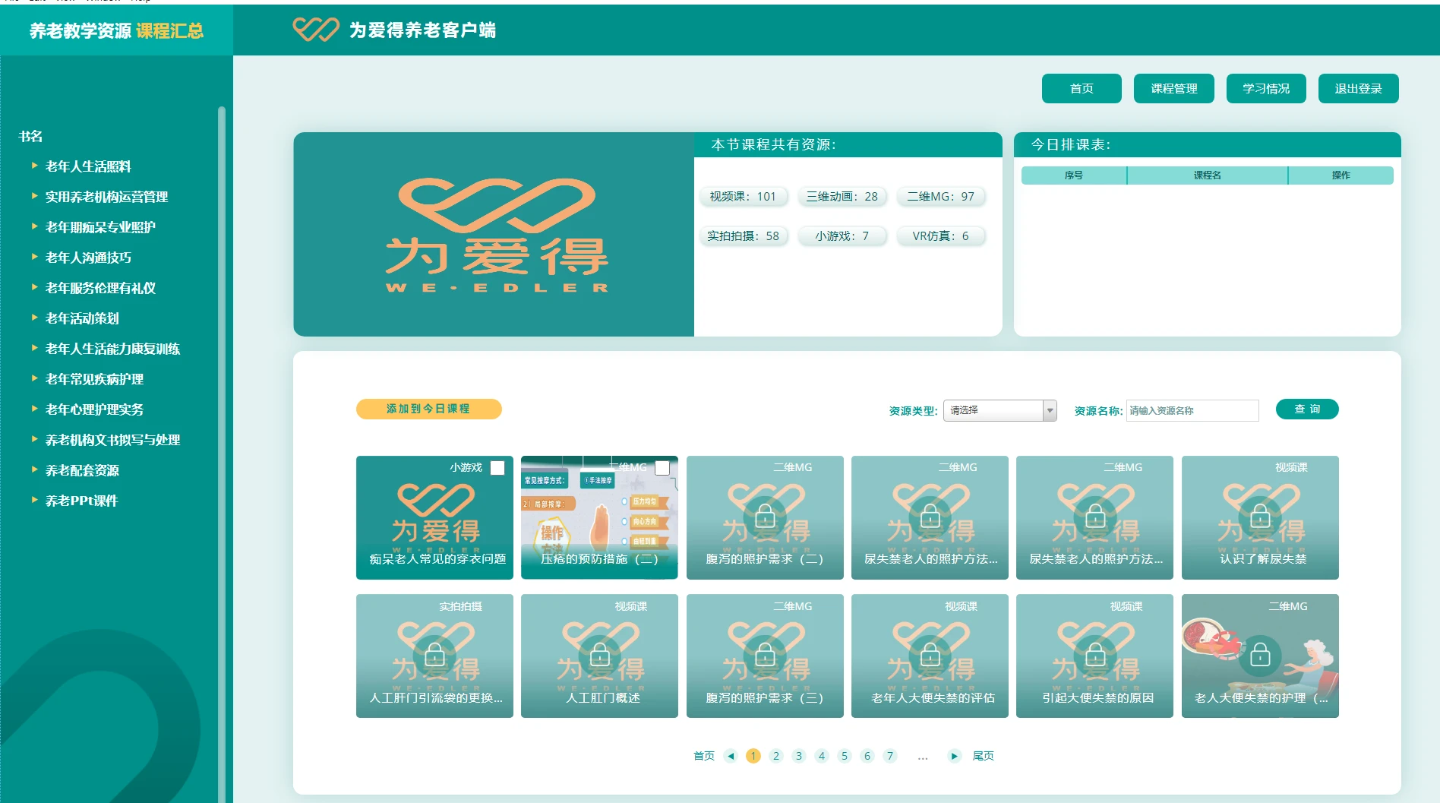Jump to 首页 in pagination
The image size is (1440, 803).
(x=704, y=756)
